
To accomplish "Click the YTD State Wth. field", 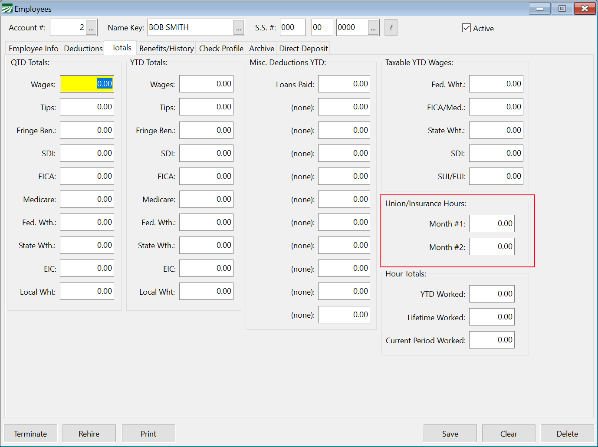I will pos(206,245).
